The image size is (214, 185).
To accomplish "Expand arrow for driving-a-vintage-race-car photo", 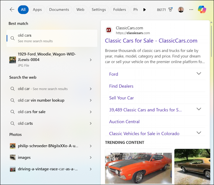I will [91, 169].
